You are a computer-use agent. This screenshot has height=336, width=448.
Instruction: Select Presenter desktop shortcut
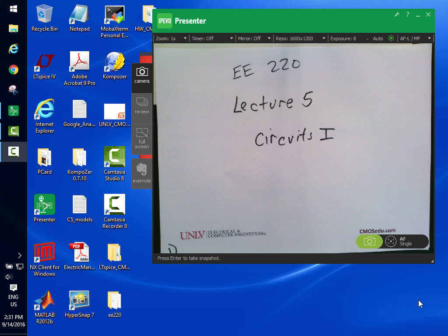point(45,208)
